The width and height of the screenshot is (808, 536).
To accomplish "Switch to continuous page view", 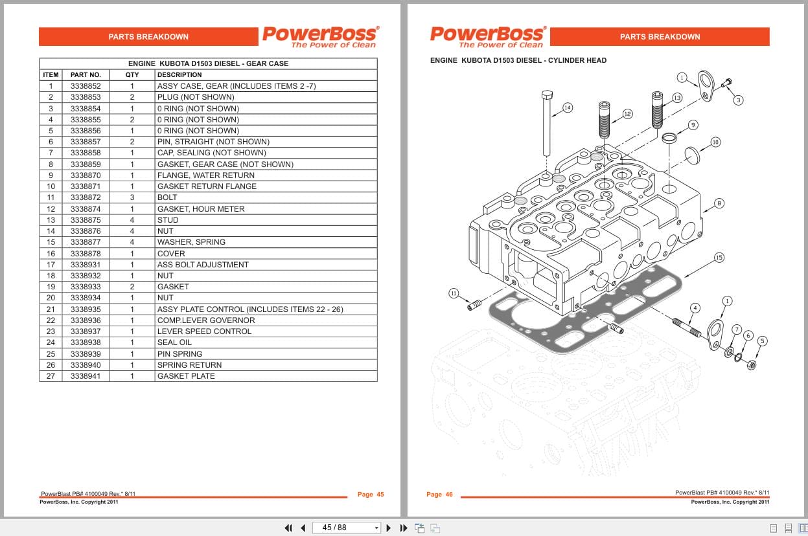I will click(x=787, y=528).
